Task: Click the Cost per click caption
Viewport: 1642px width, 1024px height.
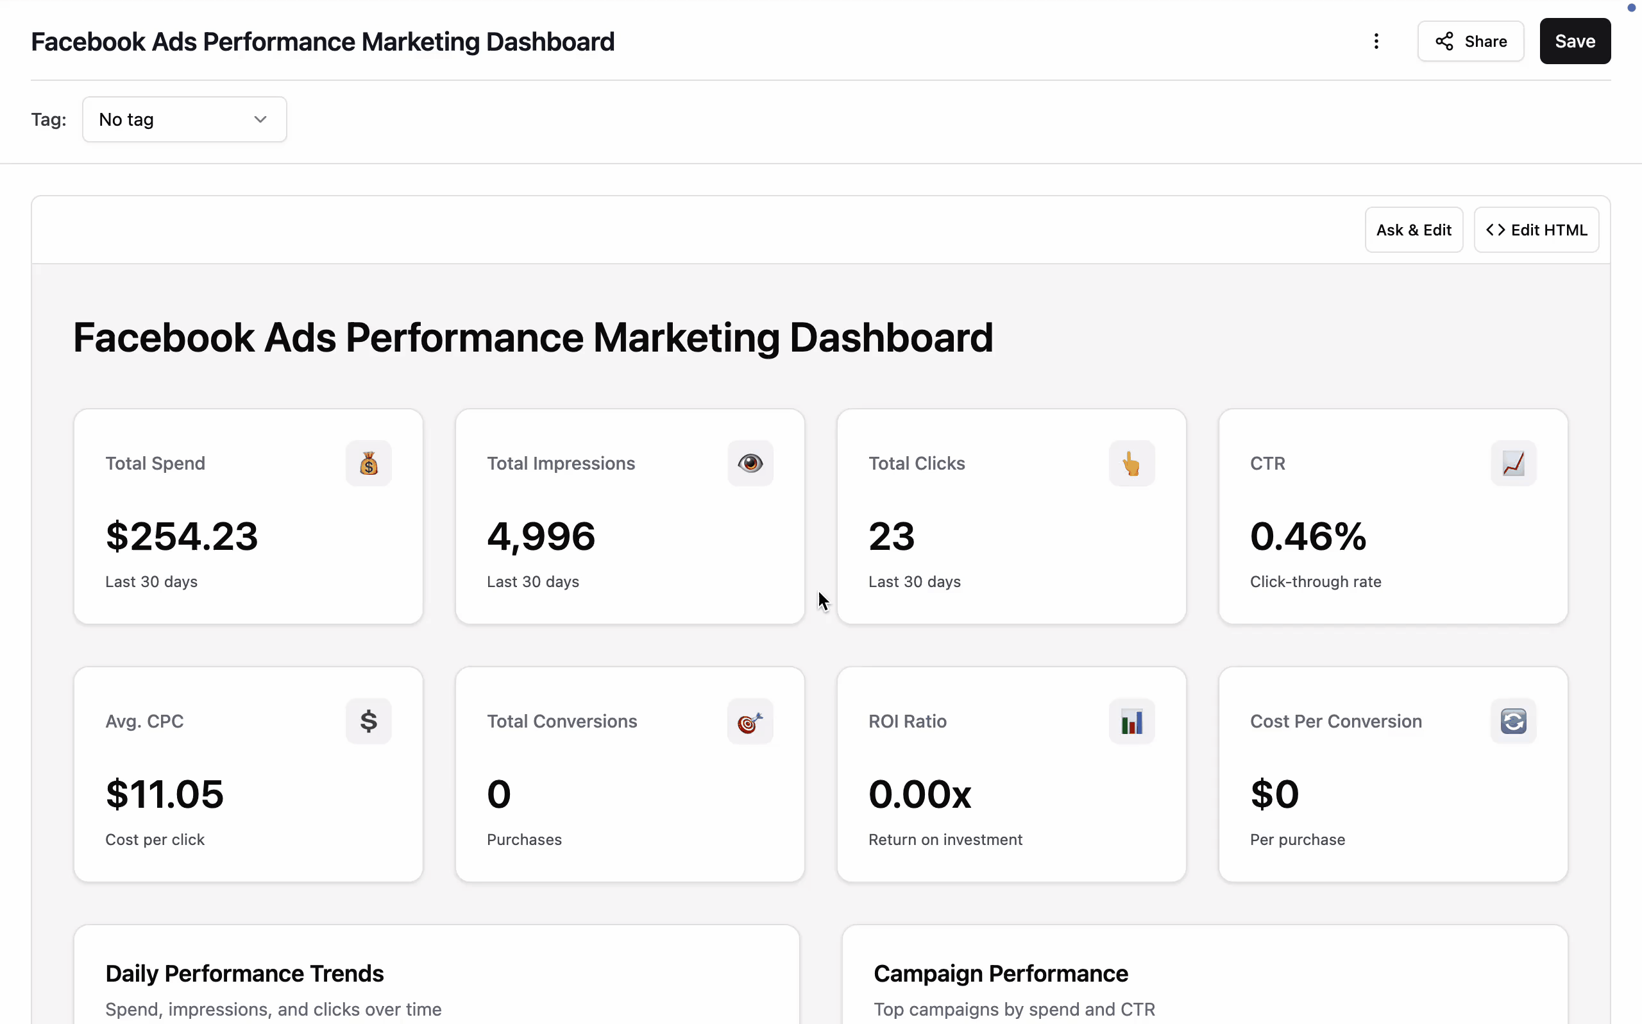Action: pos(155,840)
